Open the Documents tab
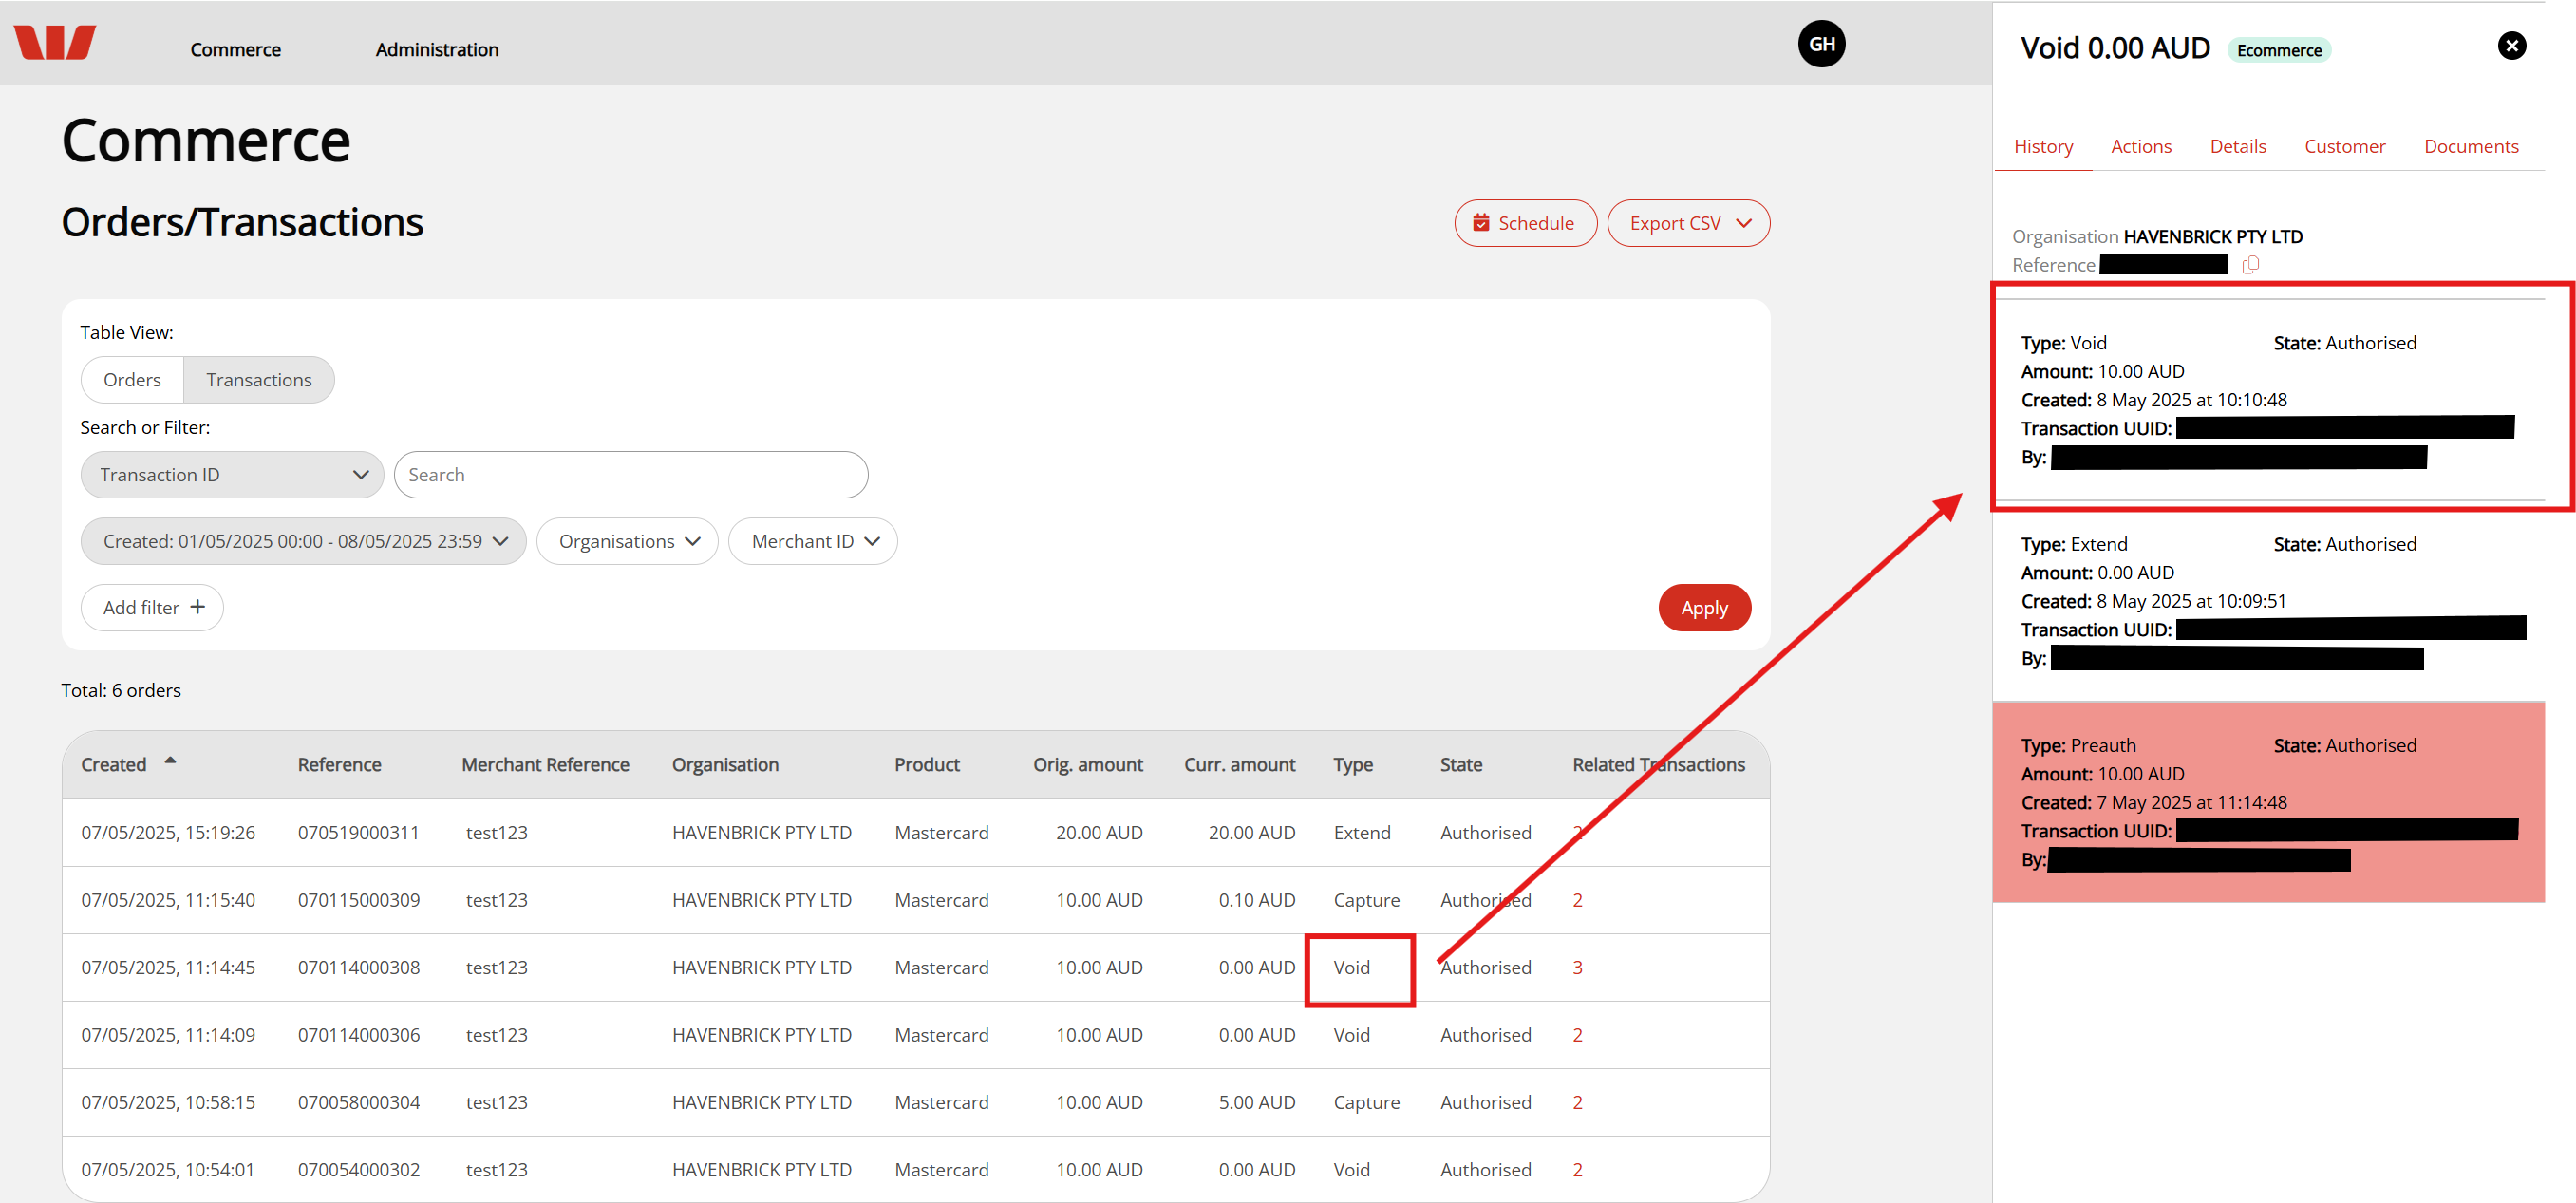The image size is (2576, 1203). (2470, 146)
